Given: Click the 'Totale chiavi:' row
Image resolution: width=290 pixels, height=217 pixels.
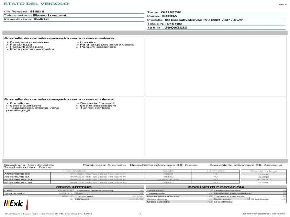Looking at the screenshot, I should [x=179, y=191].
